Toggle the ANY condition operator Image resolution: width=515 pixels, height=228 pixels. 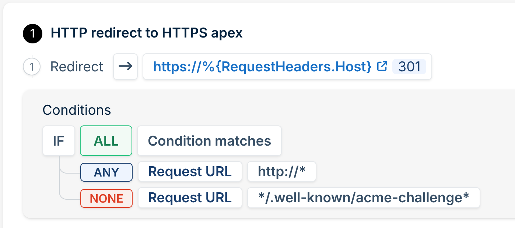tap(106, 172)
